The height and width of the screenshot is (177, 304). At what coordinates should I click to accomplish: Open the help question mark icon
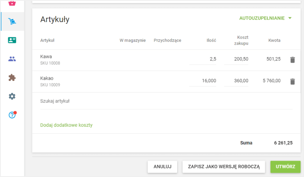pos(13,115)
